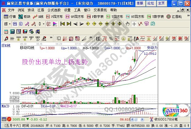Open the 9P四方形 tool
Screen dimensions: 191x129
(75, 17)
